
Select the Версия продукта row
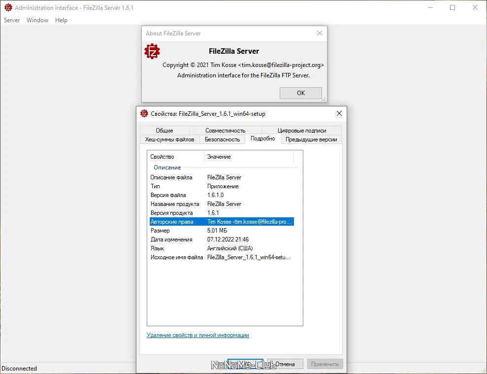click(x=222, y=213)
